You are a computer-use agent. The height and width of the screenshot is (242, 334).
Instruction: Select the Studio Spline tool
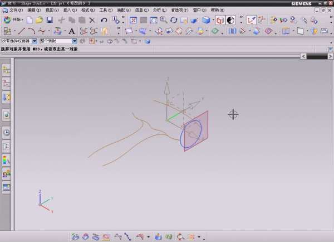tap(42, 31)
